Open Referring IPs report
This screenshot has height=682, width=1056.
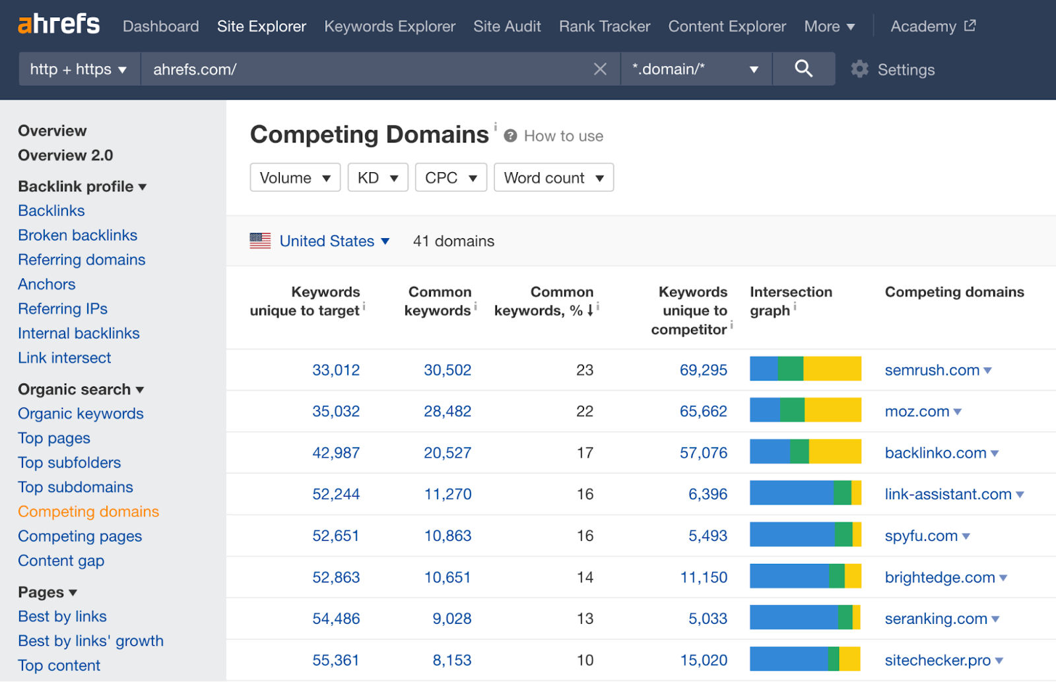point(62,309)
